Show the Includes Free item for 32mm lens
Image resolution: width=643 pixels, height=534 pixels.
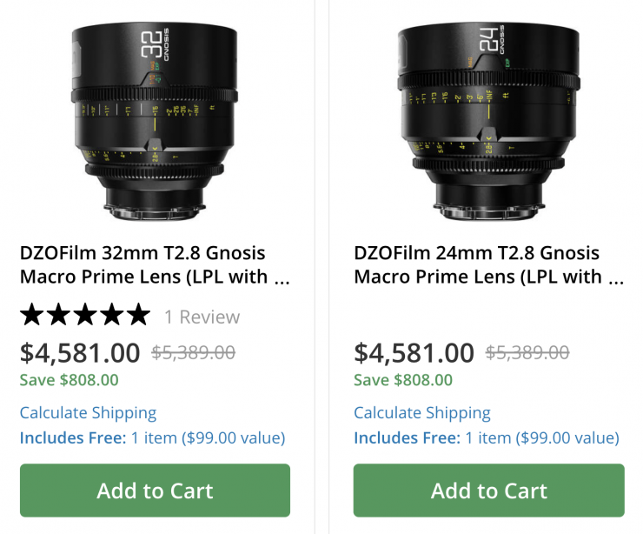(x=152, y=437)
